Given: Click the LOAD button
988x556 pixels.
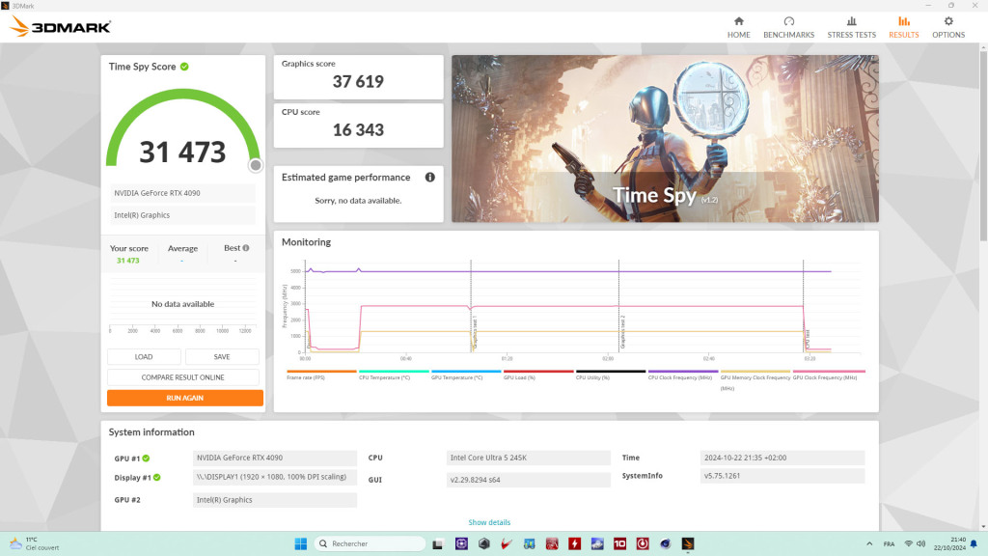Looking at the screenshot, I should (144, 357).
